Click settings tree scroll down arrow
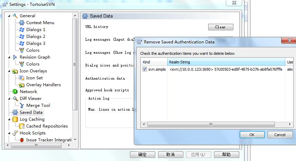Viewport: 296px width, 161px height. click(75, 140)
